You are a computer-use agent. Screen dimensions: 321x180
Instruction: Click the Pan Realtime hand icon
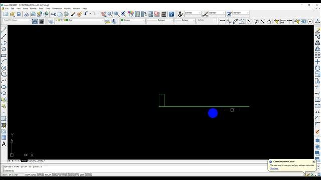(x=104, y=14)
